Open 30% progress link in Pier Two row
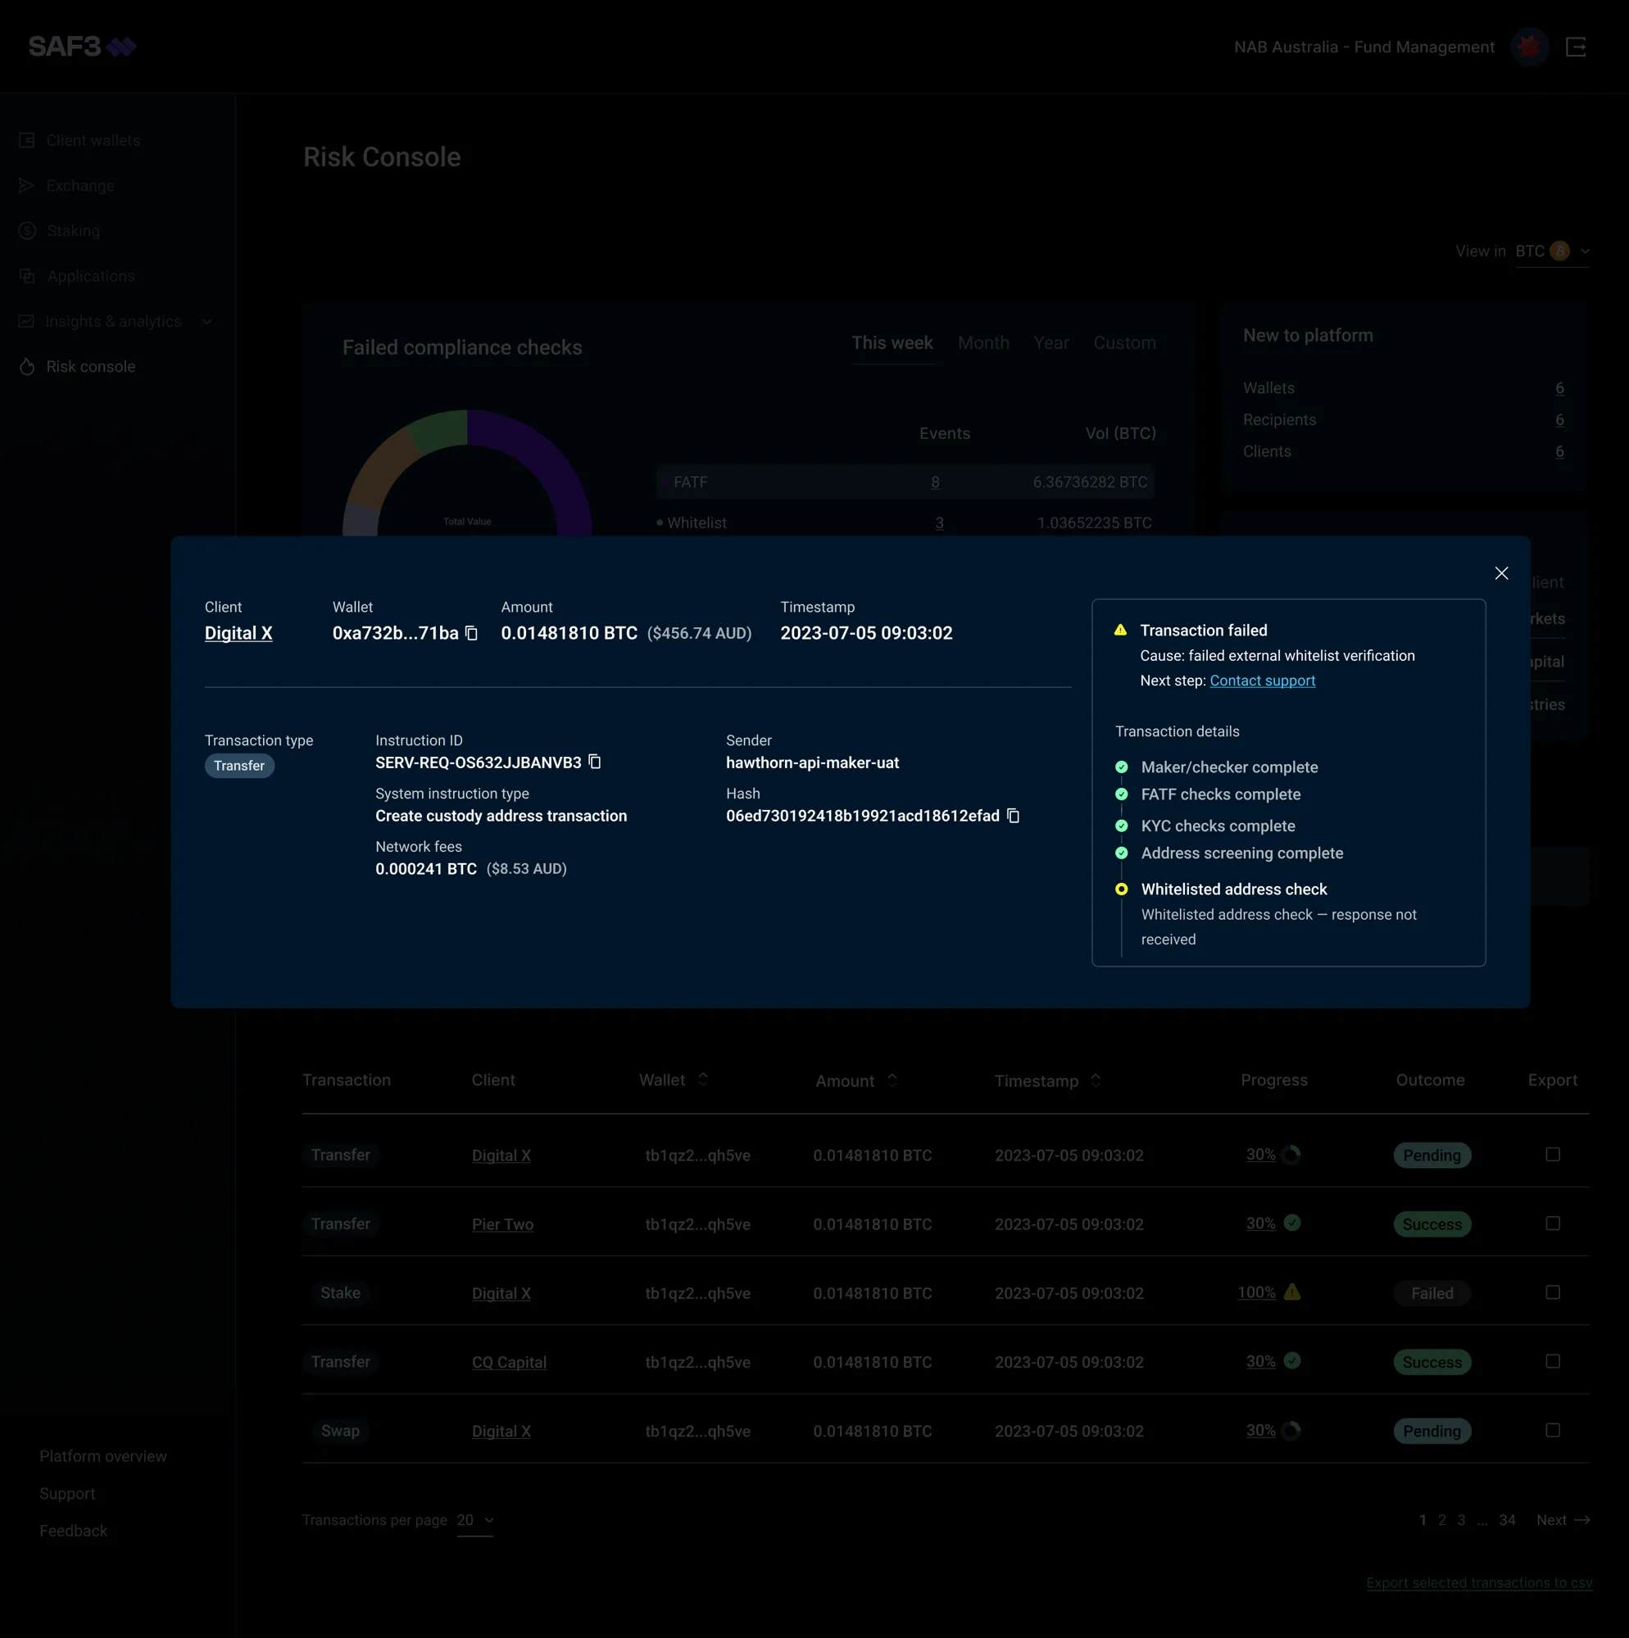1629x1638 pixels. pos(1261,1224)
